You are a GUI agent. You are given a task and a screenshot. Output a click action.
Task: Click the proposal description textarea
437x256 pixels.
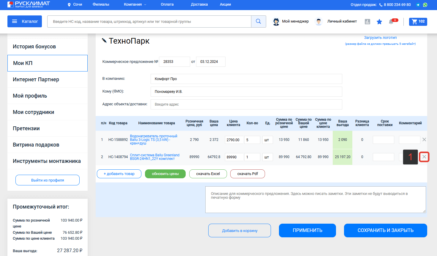tap(315, 200)
